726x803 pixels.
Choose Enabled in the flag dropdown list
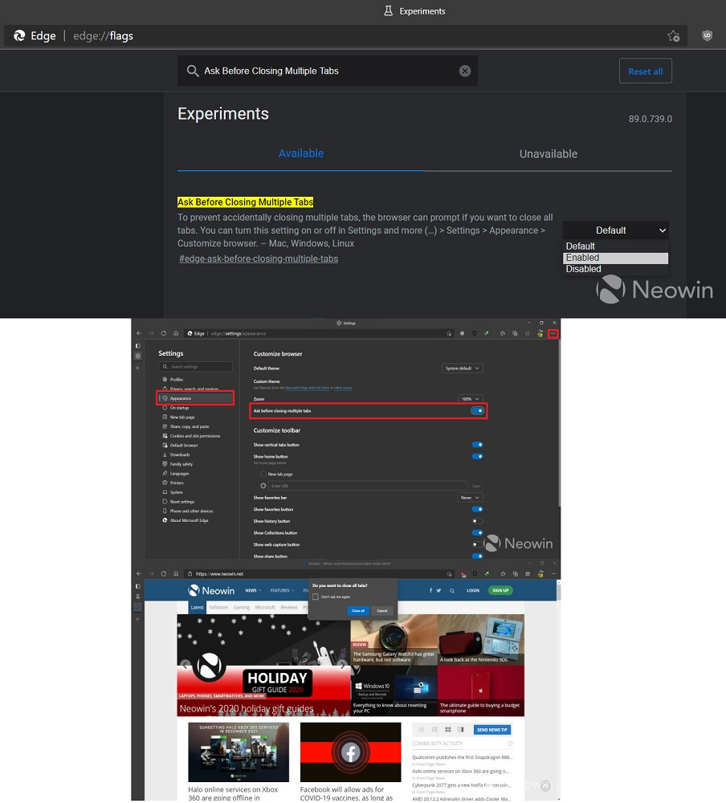[x=615, y=258]
